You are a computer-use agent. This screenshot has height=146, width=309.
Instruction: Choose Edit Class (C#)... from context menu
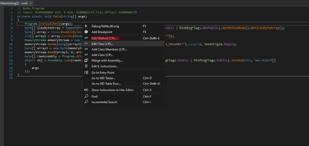pyautogui.click(x=102, y=44)
